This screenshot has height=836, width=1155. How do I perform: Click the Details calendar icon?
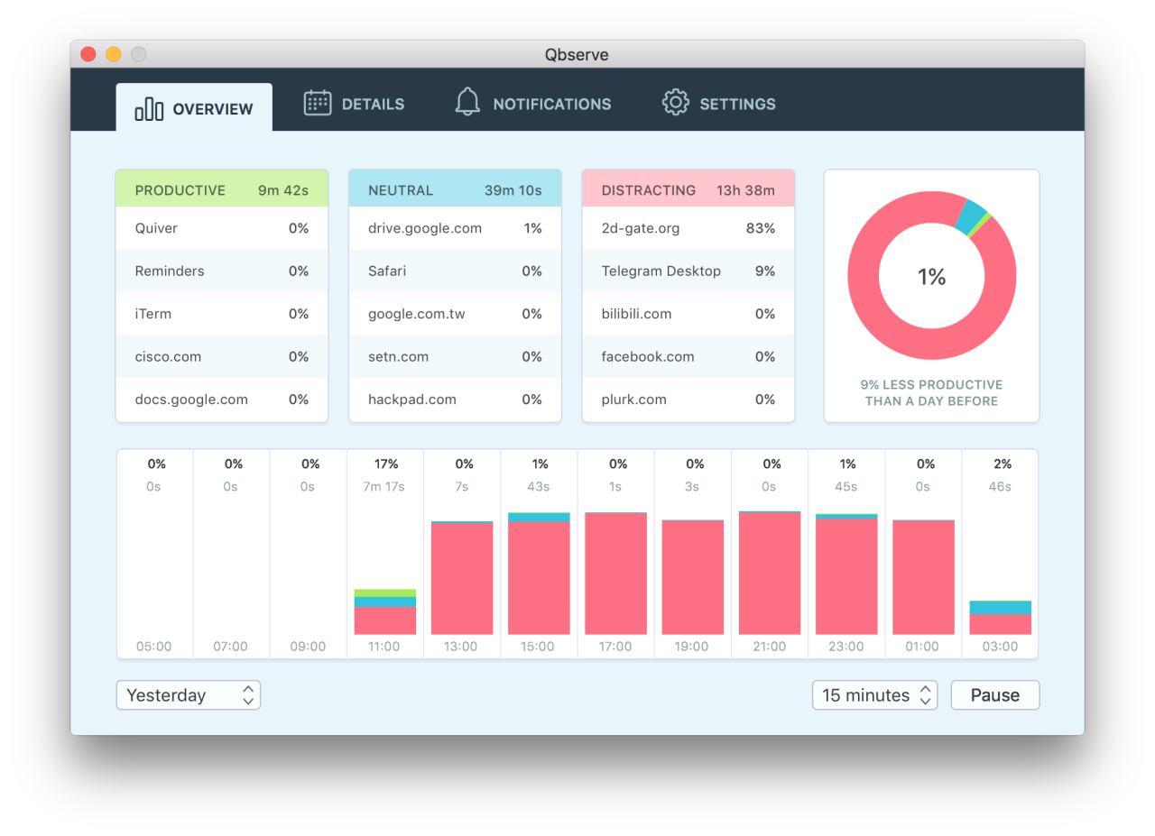click(318, 104)
